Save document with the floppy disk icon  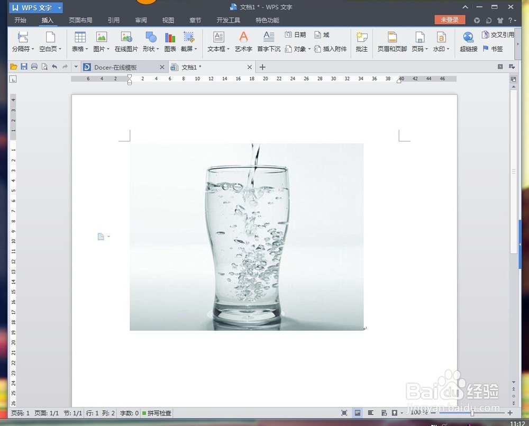(24, 67)
